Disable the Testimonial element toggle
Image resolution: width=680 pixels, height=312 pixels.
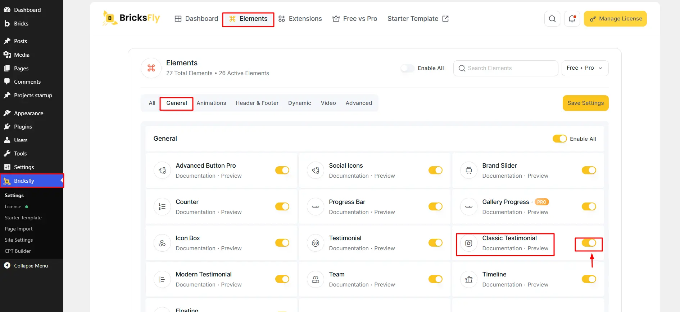435,243
